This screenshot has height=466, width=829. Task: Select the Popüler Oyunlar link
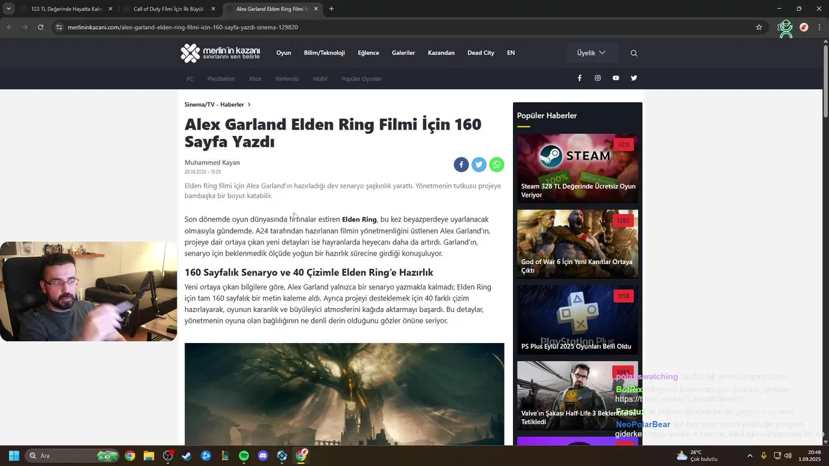coord(361,79)
